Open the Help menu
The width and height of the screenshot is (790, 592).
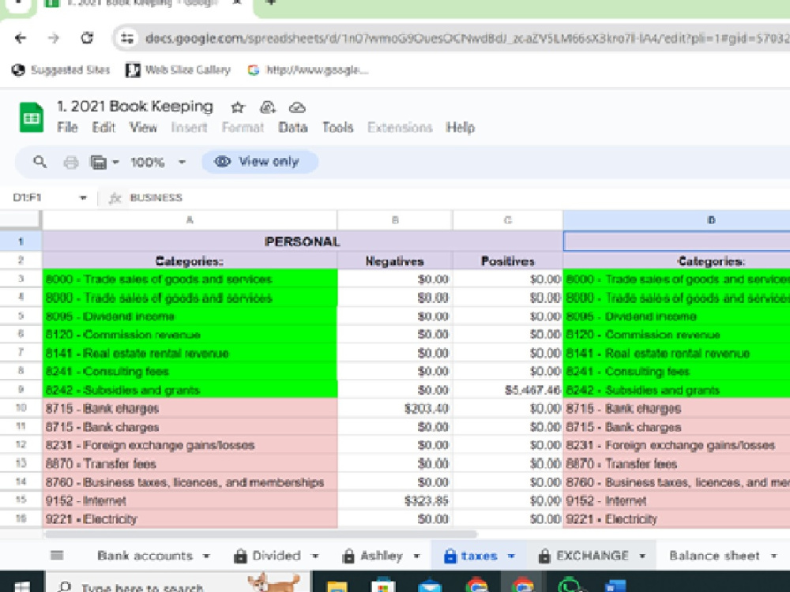point(460,127)
